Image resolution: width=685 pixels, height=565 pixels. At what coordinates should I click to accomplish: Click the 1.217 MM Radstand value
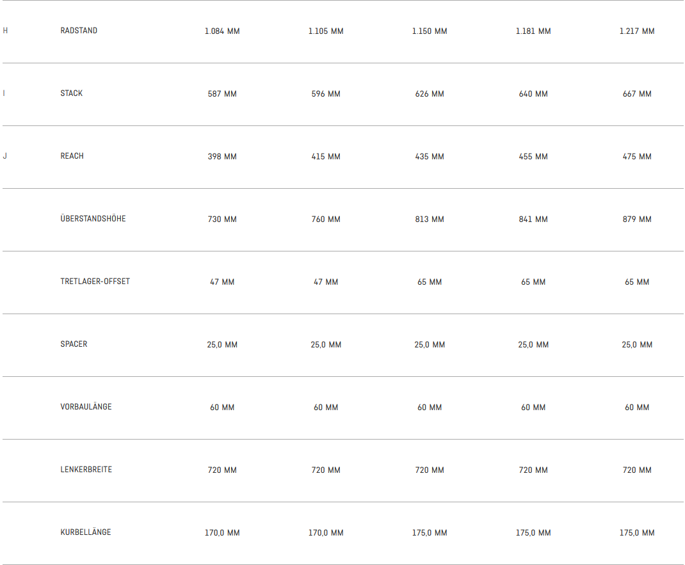tap(637, 31)
